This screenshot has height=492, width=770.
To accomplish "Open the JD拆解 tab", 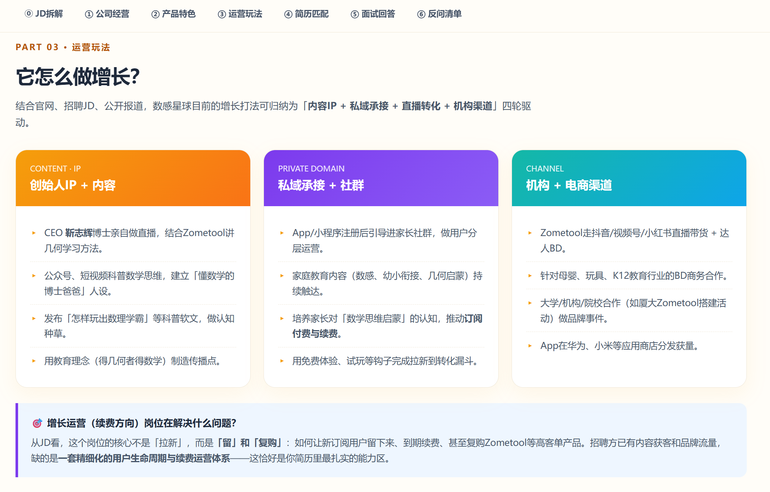I will 44,14.
